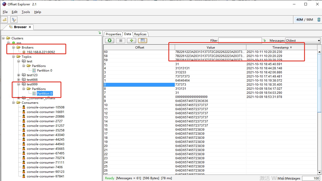Click the edit tree toolbar icon with pencil
Image resolution: width=322 pixels, height=181 pixels.
click(x=14, y=19)
